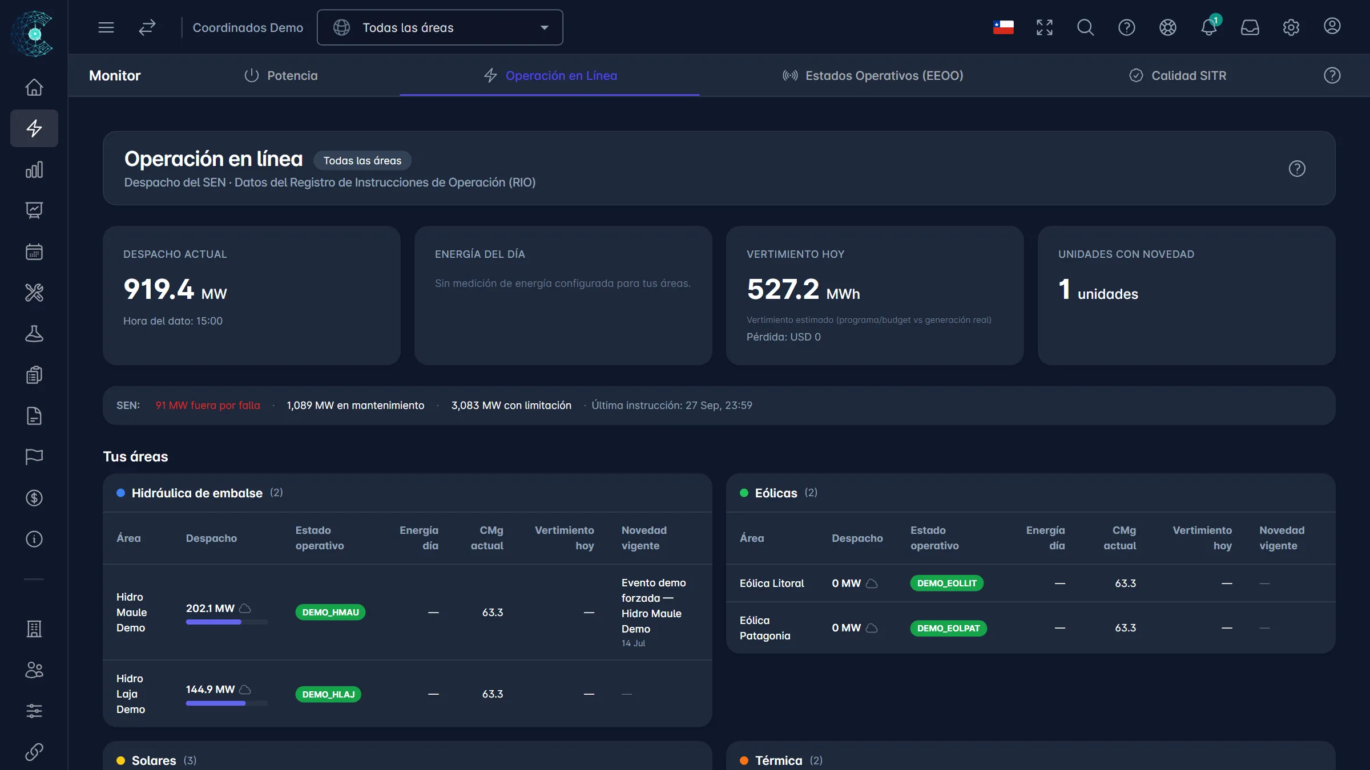Screen dimensions: 1370x770
Task: Open the lab flask sidebar icon
Action: 34,334
